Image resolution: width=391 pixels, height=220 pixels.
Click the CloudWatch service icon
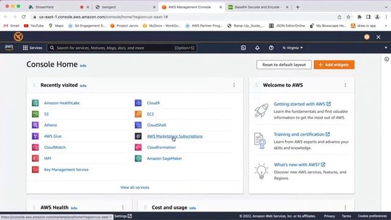point(35,147)
